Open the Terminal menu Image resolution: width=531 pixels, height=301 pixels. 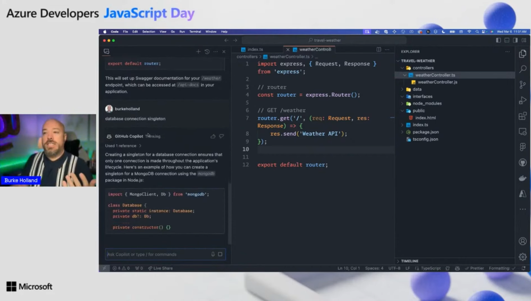coord(195,31)
